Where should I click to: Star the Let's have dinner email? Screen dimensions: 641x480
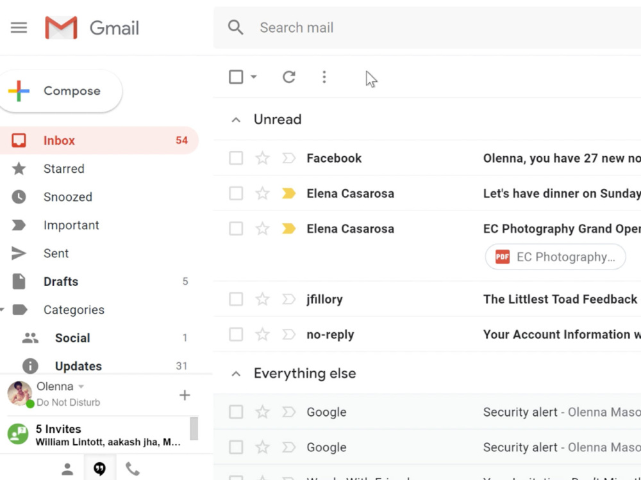tap(262, 193)
